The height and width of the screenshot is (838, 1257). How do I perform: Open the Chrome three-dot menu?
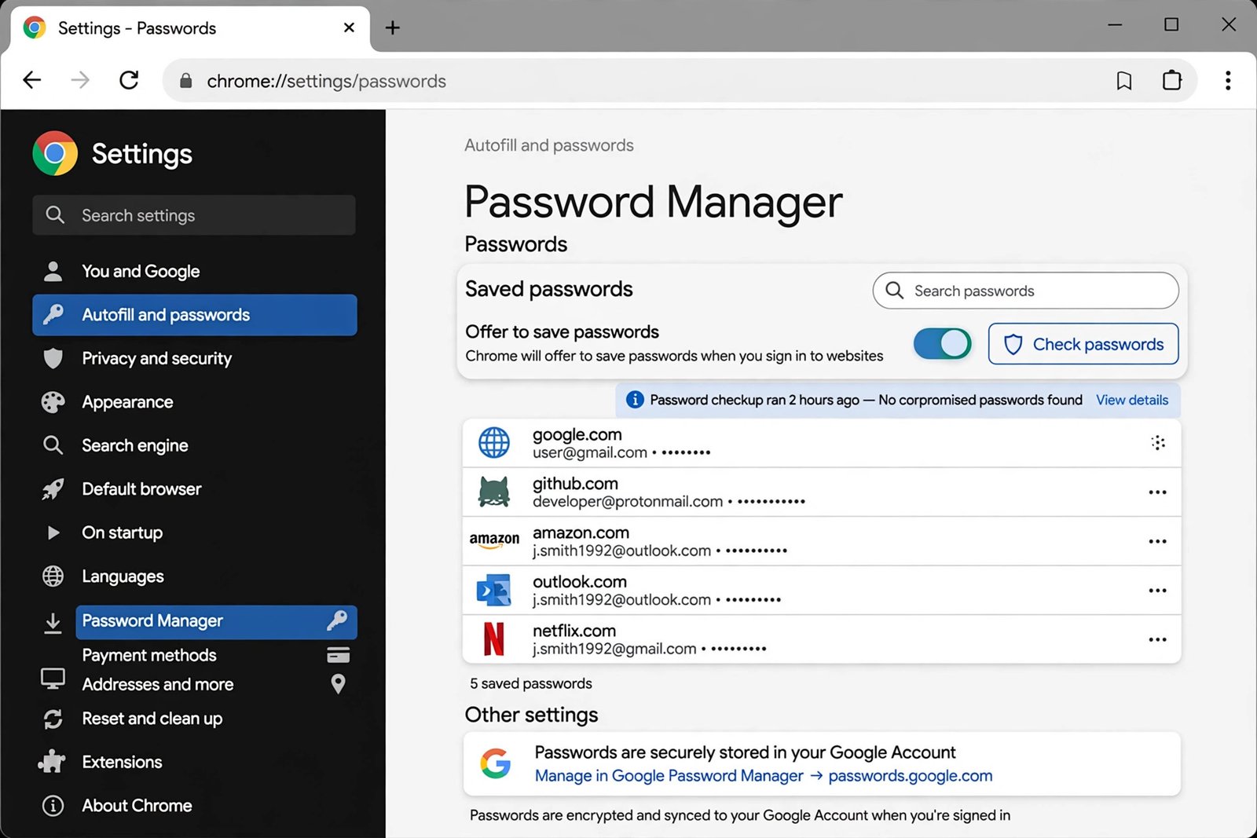point(1228,81)
